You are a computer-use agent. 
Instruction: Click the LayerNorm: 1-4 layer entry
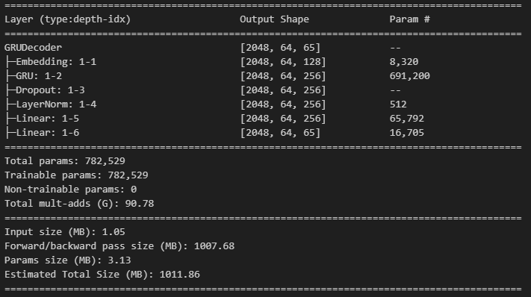pyautogui.click(x=51, y=104)
